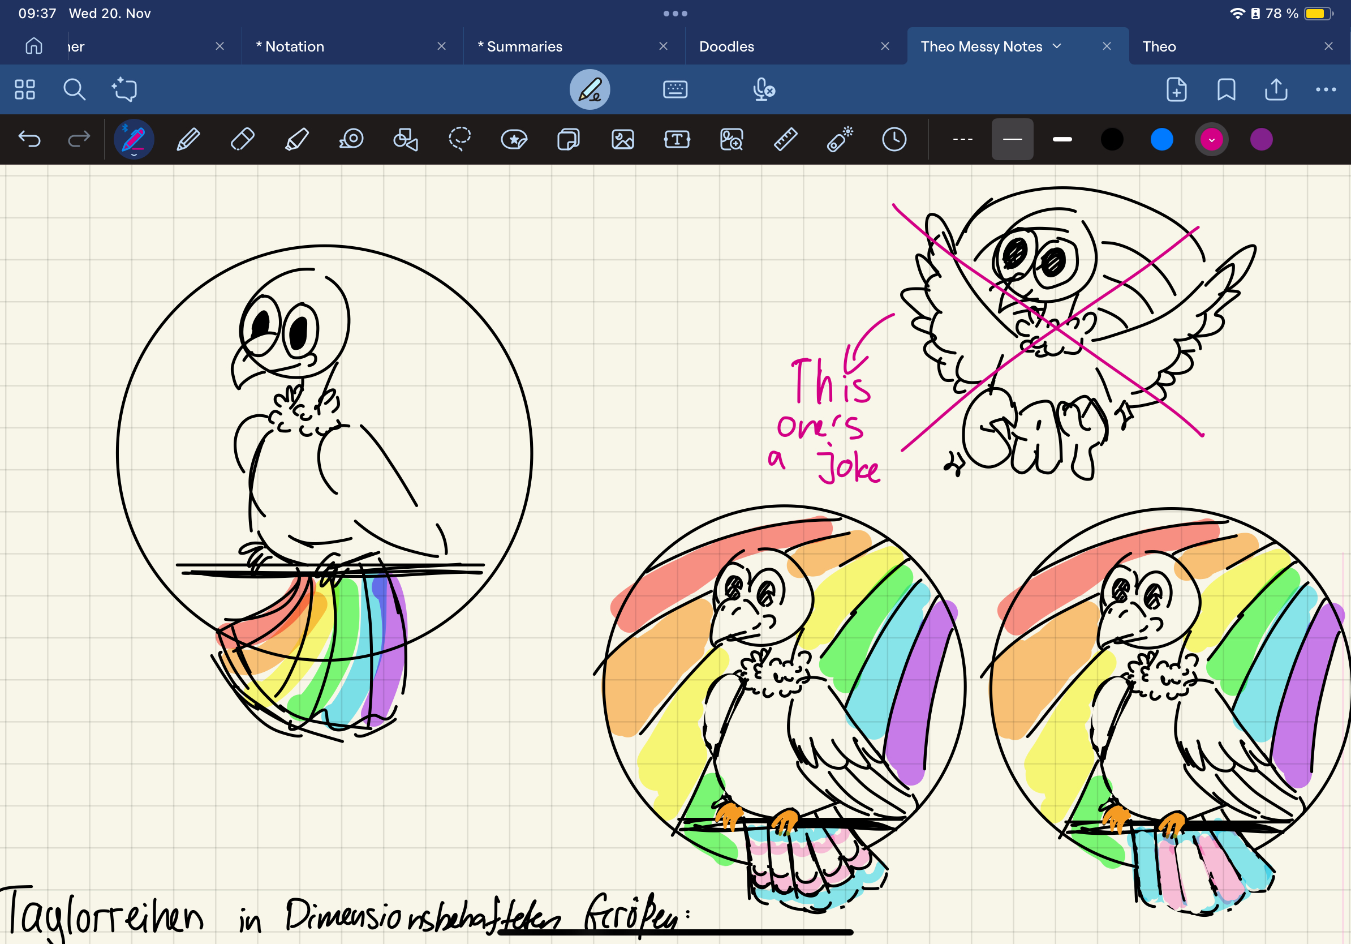Screen dimensions: 1351x944
Task: Open the Text box tool
Action: 677,139
